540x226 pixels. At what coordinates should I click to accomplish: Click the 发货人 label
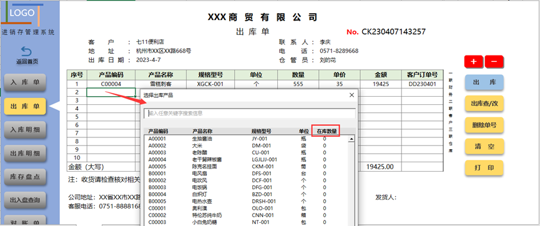(x=386, y=197)
